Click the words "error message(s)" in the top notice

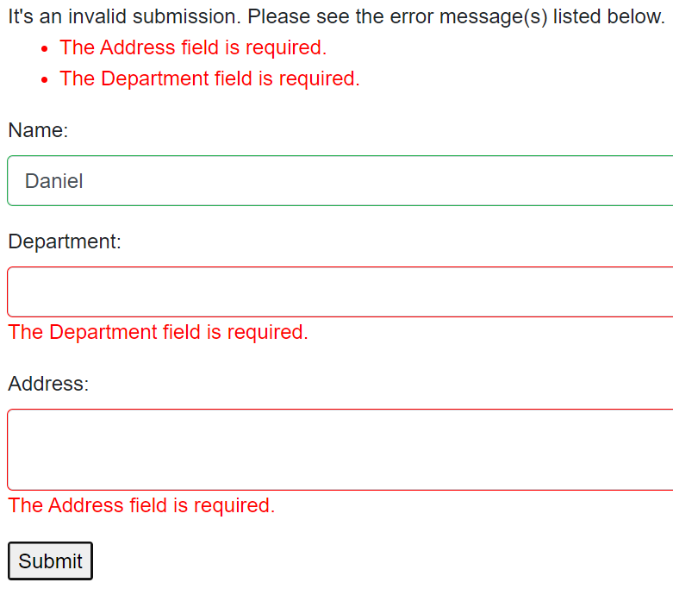pyautogui.click(x=465, y=16)
